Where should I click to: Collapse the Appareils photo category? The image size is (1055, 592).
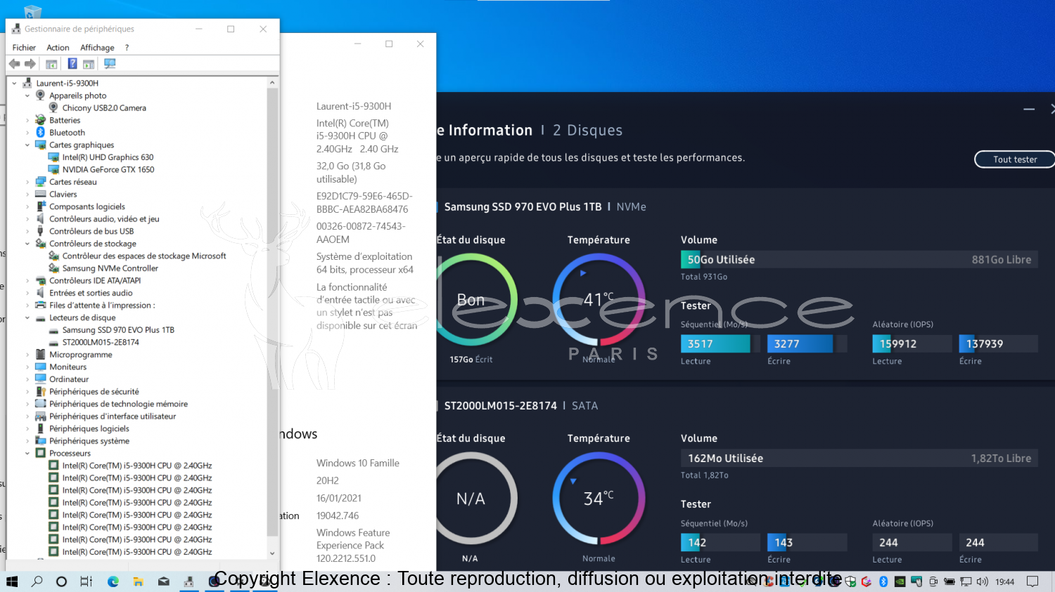pyautogui.click(x=27, y=96)
